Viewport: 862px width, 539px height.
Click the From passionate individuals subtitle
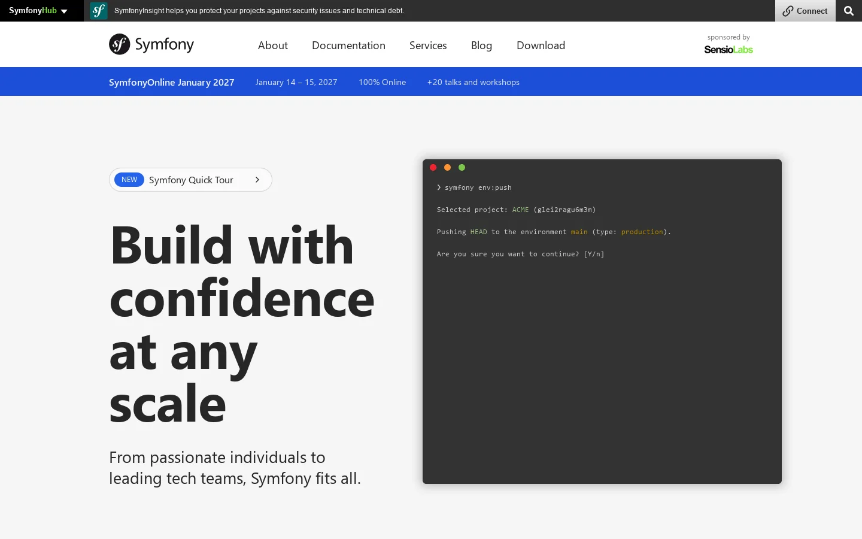pyautogui.click(x=235, y=468)
